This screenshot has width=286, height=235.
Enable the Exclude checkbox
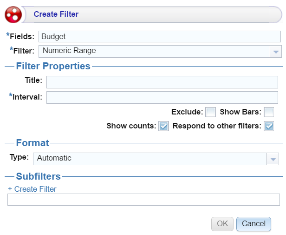pyautogui.click(x=210, y=112)
